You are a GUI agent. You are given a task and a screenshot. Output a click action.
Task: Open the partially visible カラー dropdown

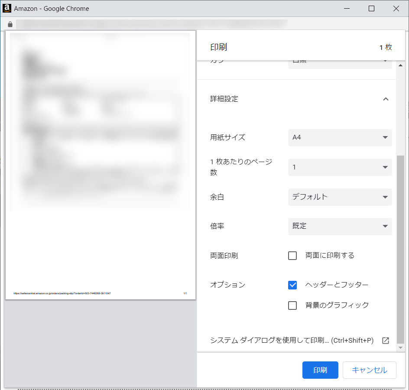pos(340,64)
